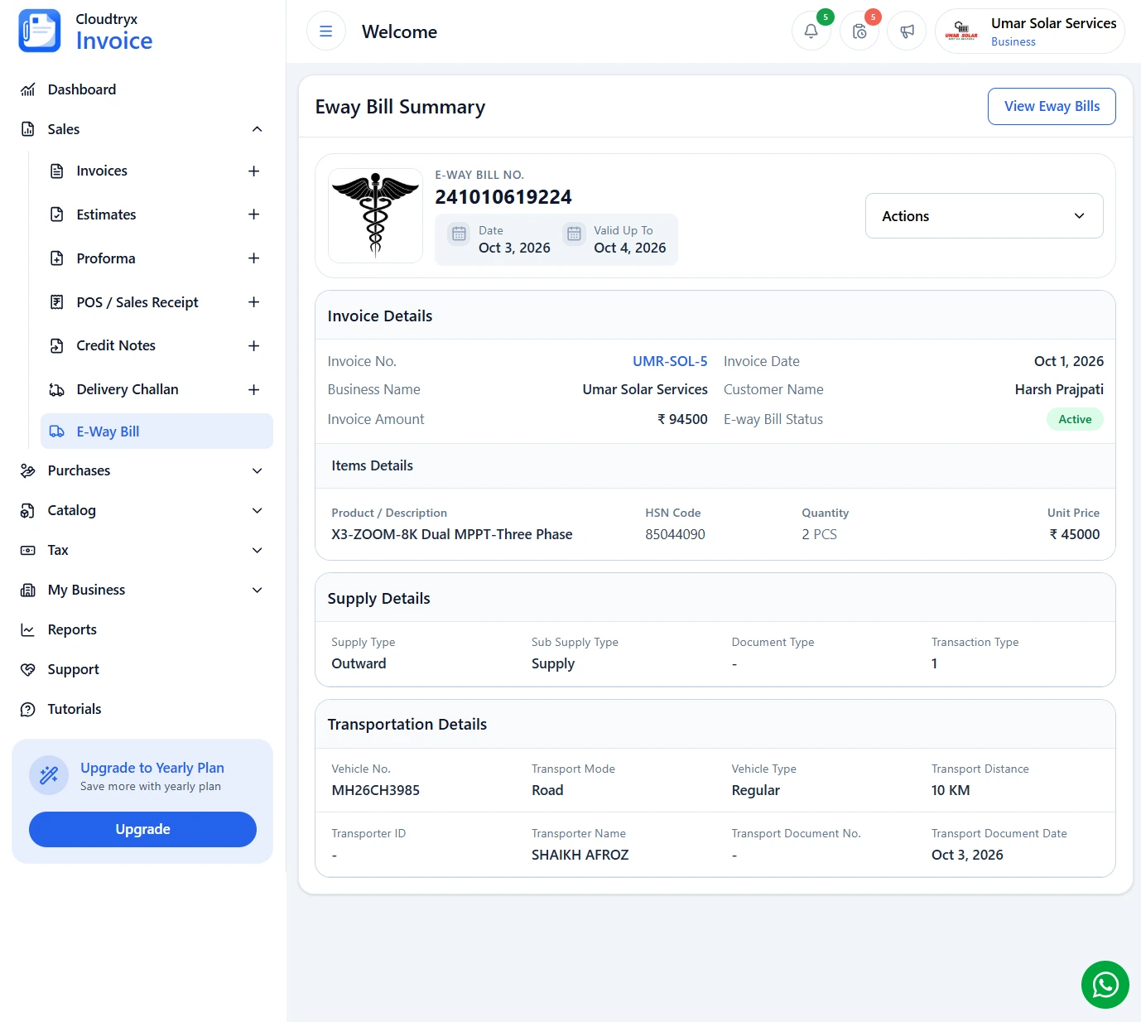Click the caduceus business logo thumbnail
The width and height of the screenshot is (1141, 1022).
click(375, 216)
